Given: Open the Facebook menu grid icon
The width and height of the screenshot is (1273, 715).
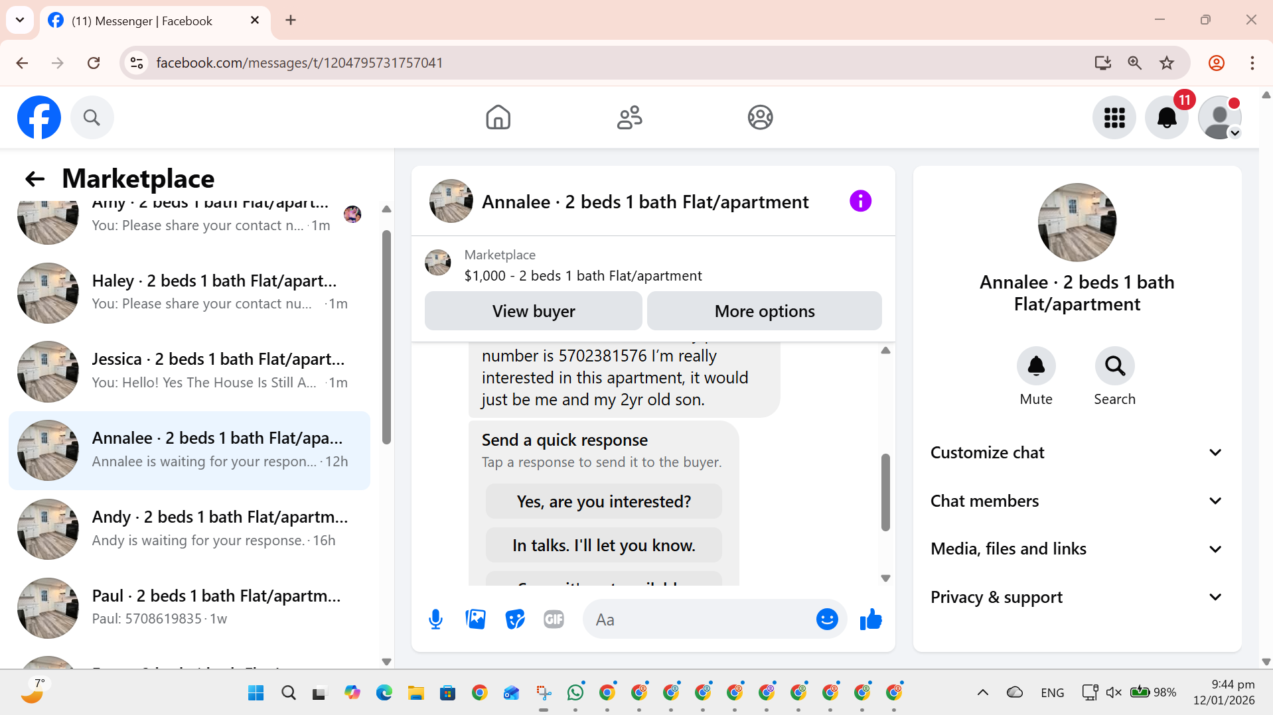Looking at the screenshot, I should [x=1114, y=117].
